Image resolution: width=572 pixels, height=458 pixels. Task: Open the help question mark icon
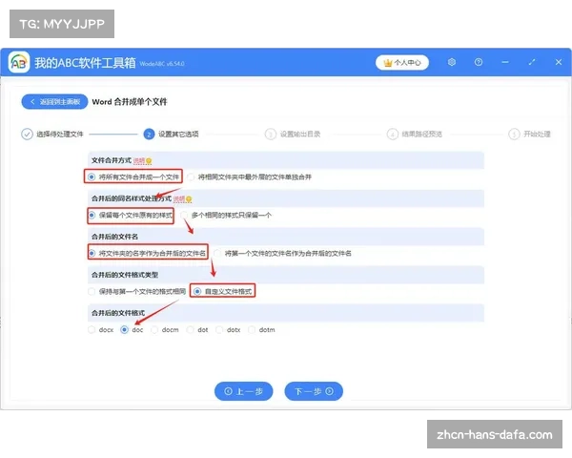[x=479, y=62]
